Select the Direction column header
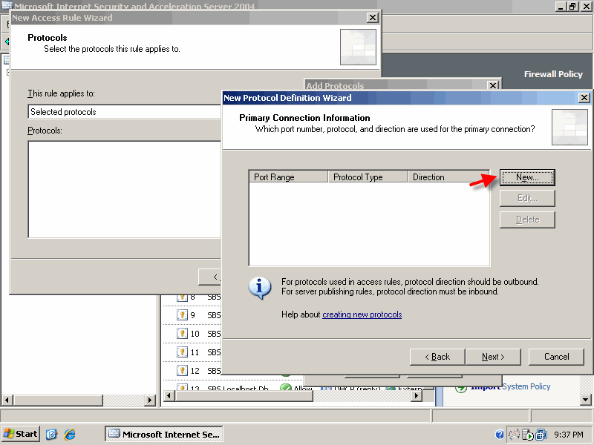Image resolution: width=594 pixels, height=445 pixels. [448, 177]
